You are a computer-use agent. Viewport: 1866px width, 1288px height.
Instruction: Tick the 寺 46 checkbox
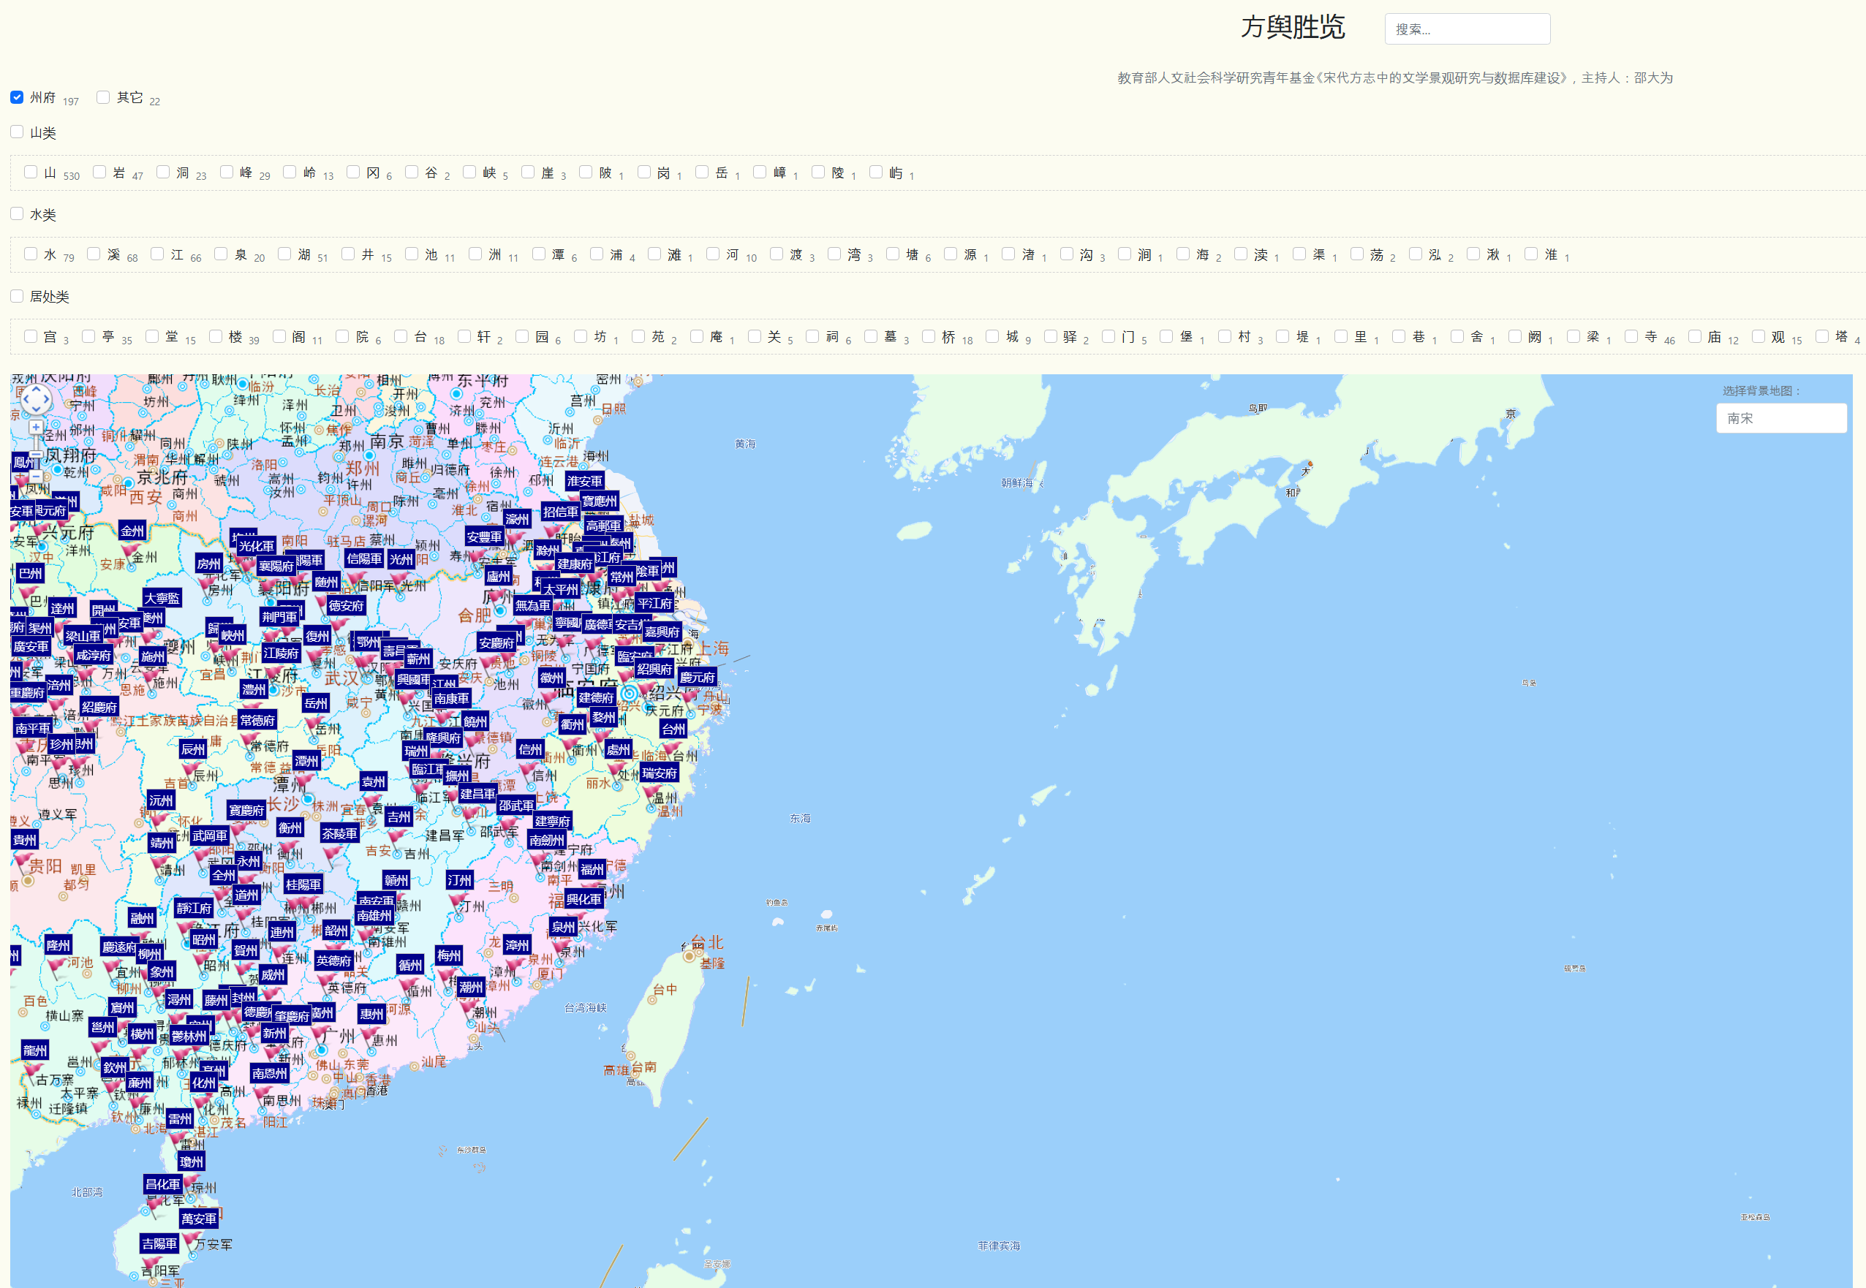(x=1631, y=336)
